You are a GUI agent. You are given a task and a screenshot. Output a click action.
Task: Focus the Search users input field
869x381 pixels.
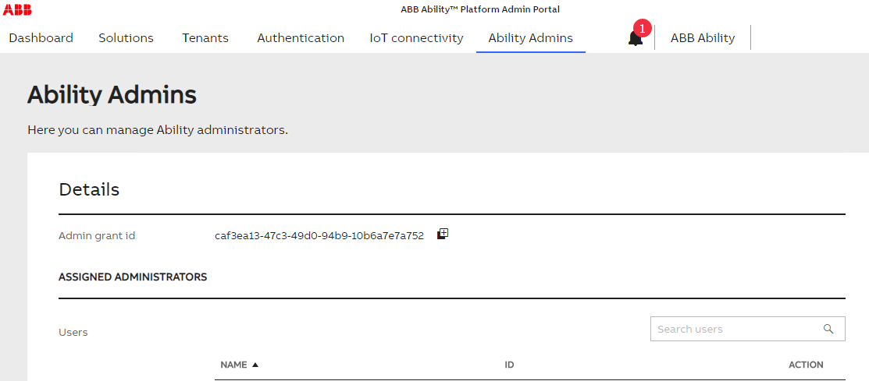point(748,329)
